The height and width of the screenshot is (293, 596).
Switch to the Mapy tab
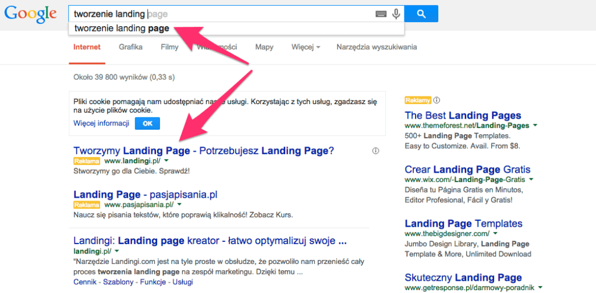264,47
